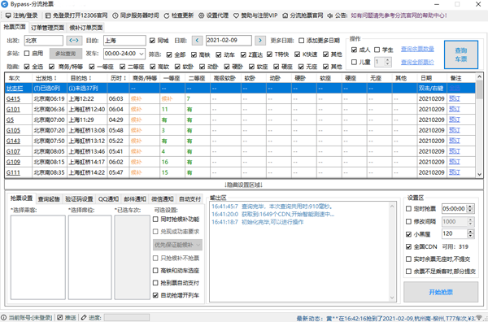Screen dimensions: 488x322
Task: Click the 公告 speaker icon
Action: pos(330,15)
